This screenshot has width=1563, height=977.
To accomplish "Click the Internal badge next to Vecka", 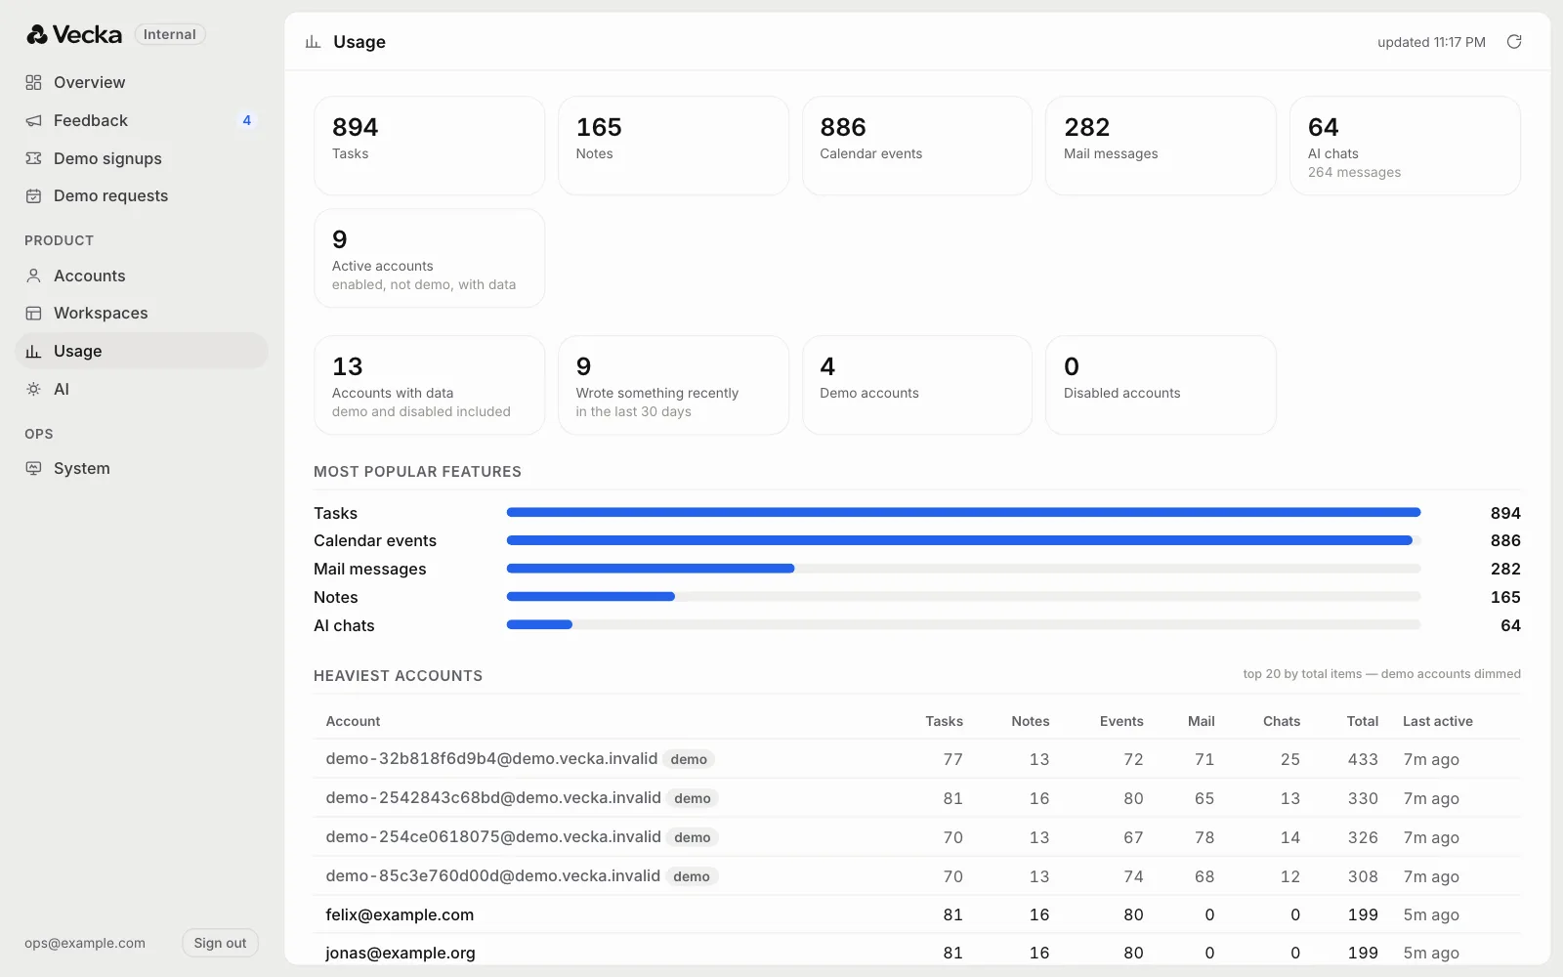I will point(170,34).
